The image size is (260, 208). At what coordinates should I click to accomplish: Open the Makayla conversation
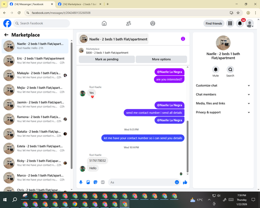[x=35, y=75]
